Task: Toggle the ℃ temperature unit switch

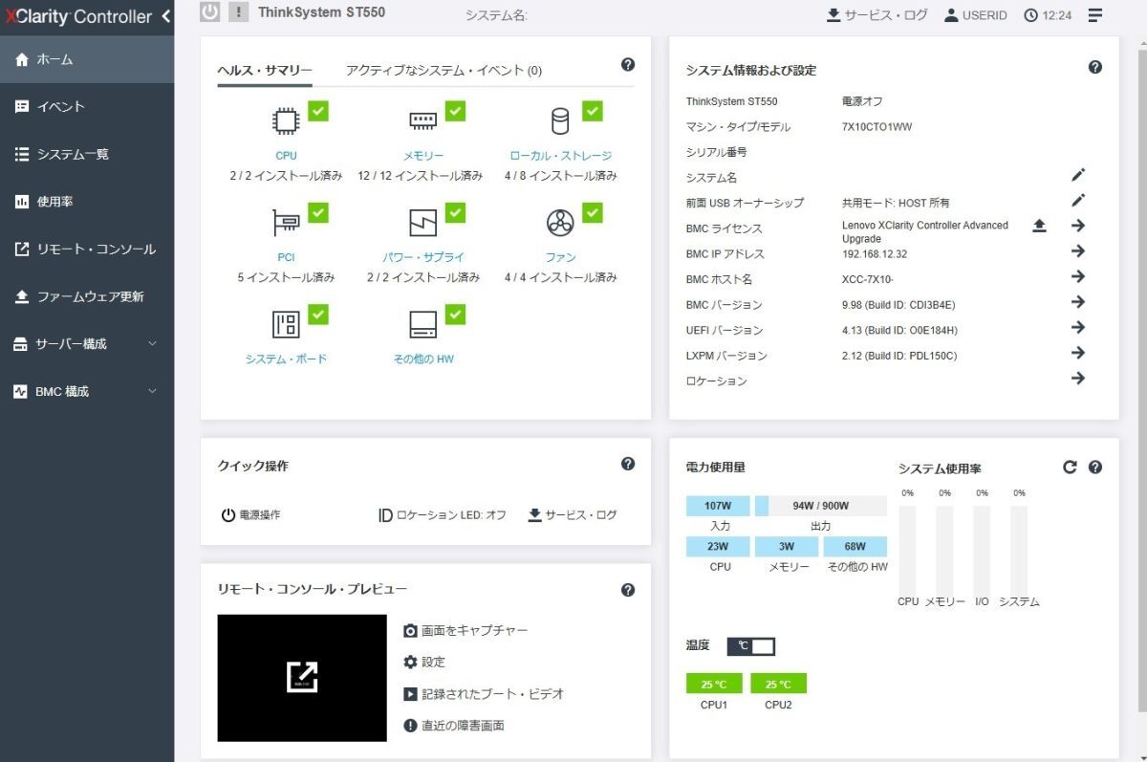Action: [751, 646]
